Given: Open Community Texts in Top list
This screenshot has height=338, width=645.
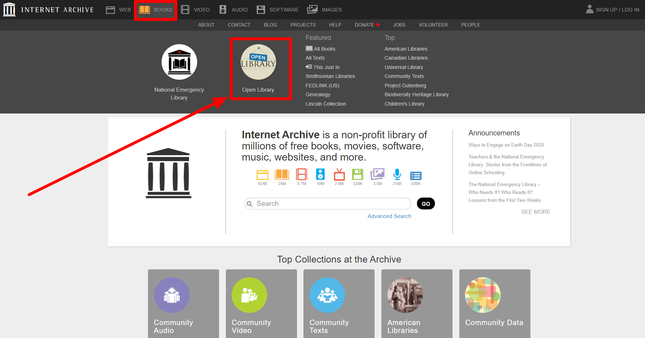Looking at the screenshot, I should (x=404, y=76).
